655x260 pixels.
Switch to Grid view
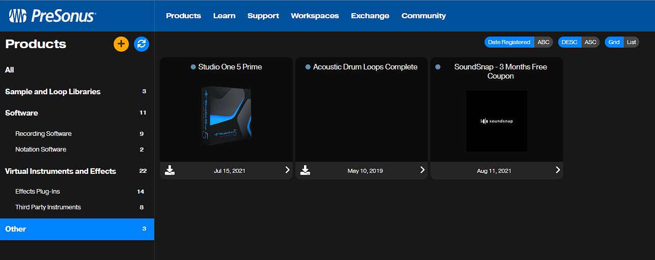coord(614,42)
